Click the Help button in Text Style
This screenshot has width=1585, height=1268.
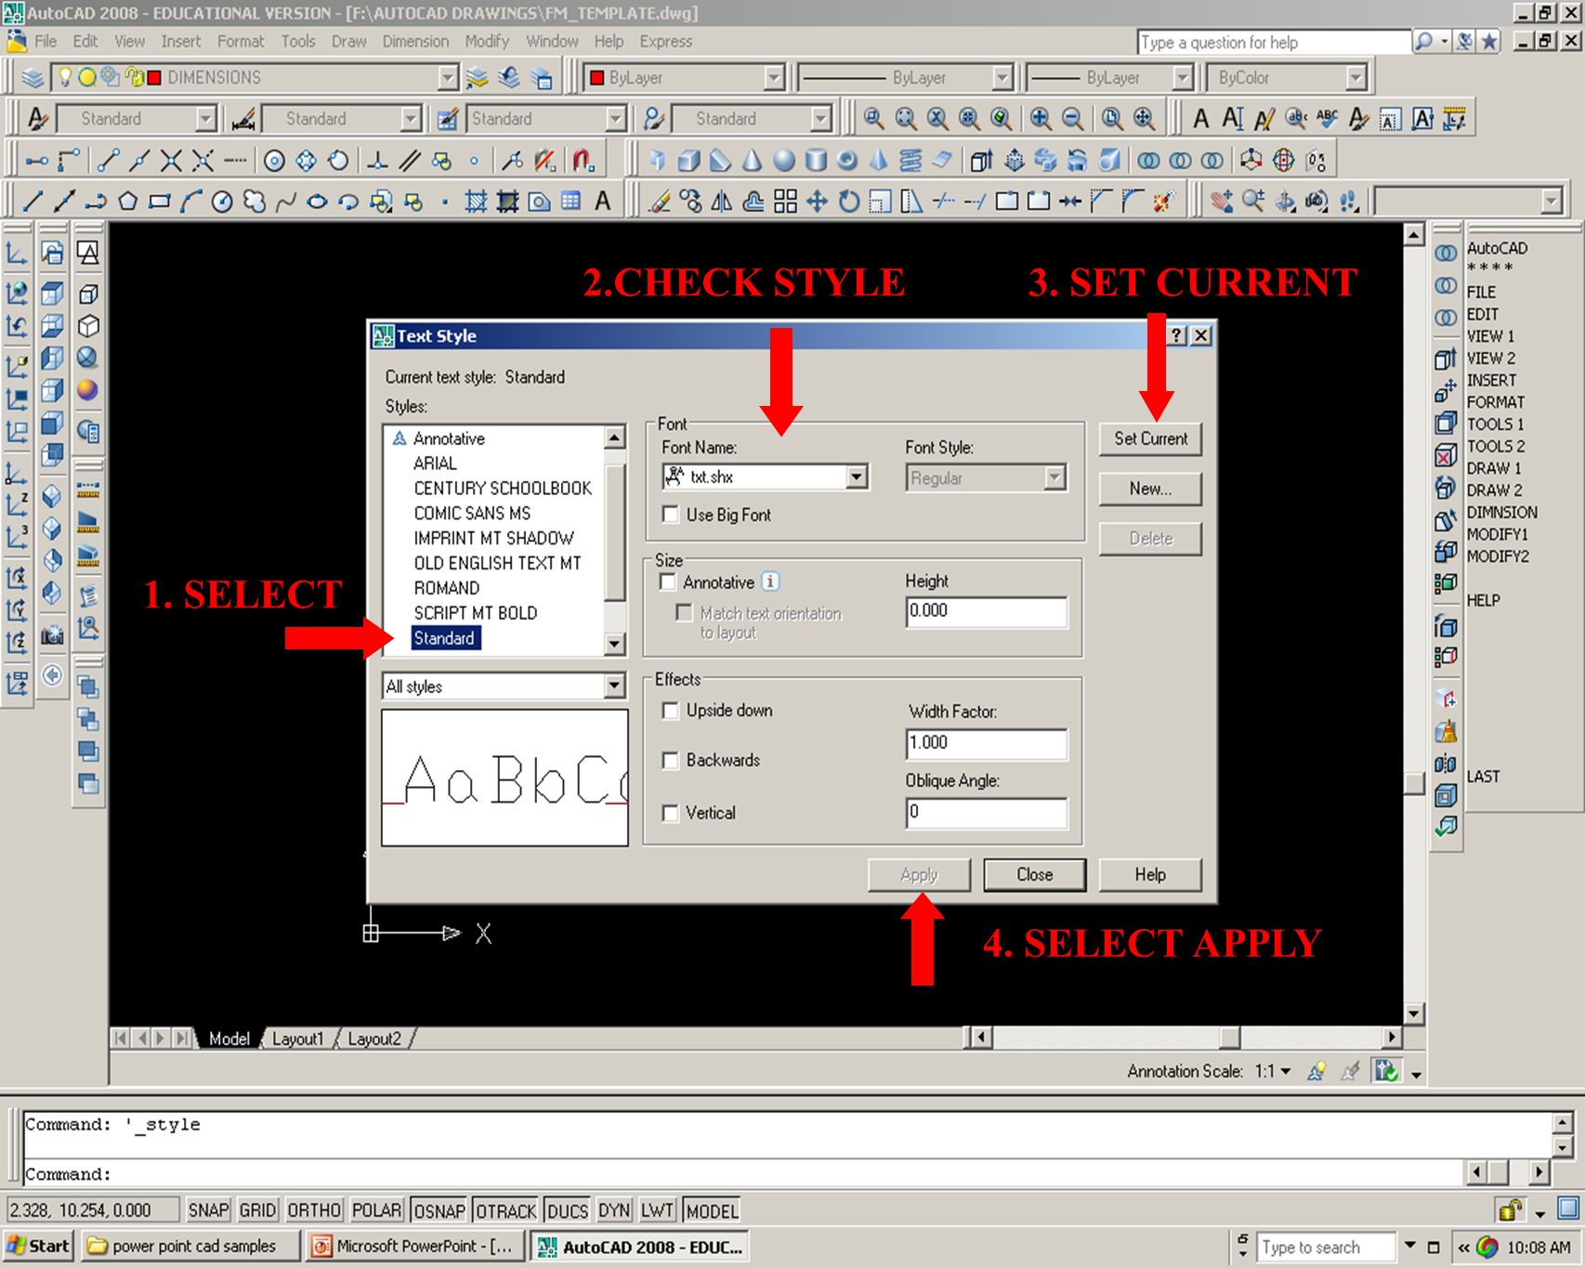click(x=1149, y=874)
